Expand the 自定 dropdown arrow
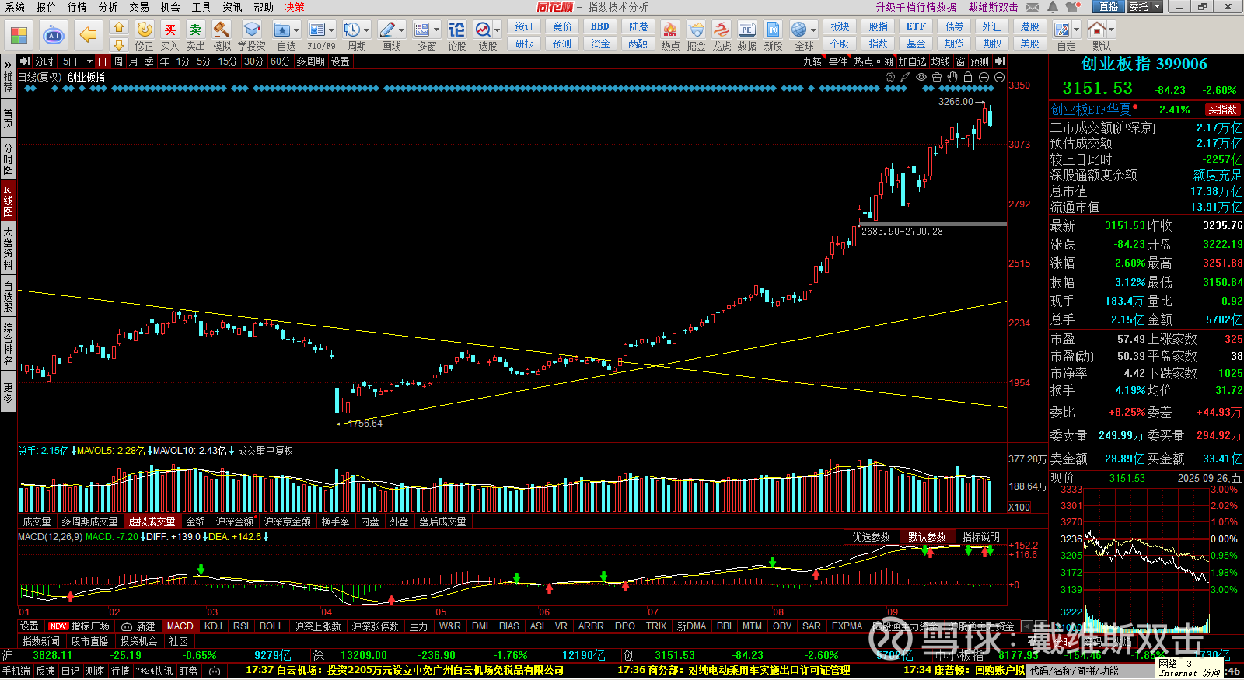Viewport: 1244px width, 680px height. 1077,30
